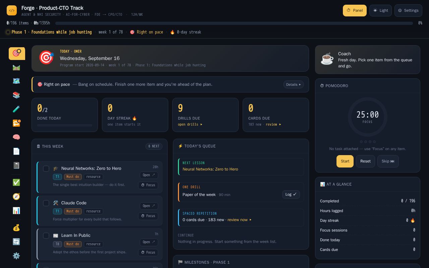Start the Pomodoro timer
The width and height of the screenshot is (429, 268).
[345, 161]
